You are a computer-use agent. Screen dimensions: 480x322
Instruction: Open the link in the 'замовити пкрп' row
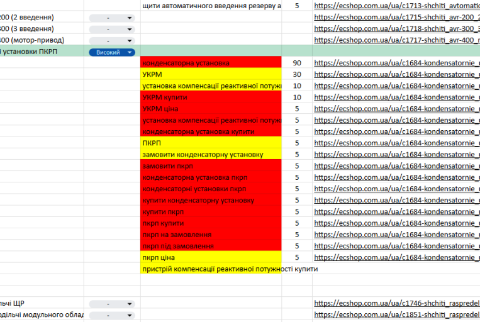(x=397, y=166)
